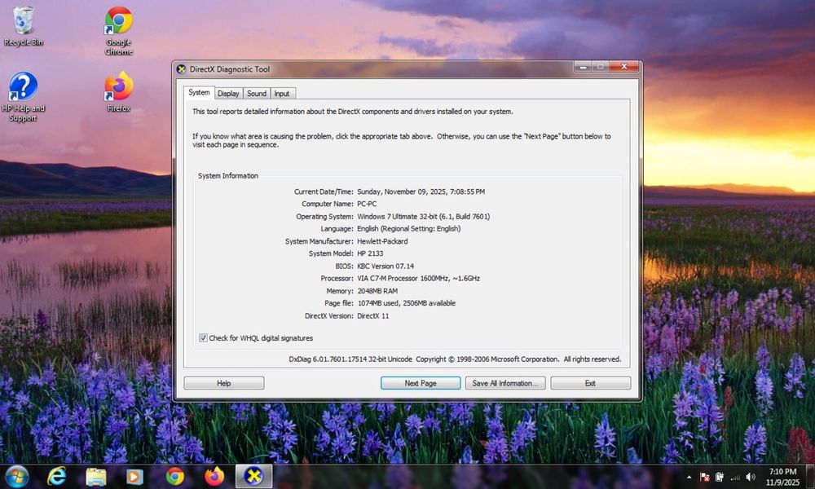Image resolution: width=815 pixels, height=489 pixels.
Task: Click the DirectX Diagnostic Tool title text
Action: 229,69
